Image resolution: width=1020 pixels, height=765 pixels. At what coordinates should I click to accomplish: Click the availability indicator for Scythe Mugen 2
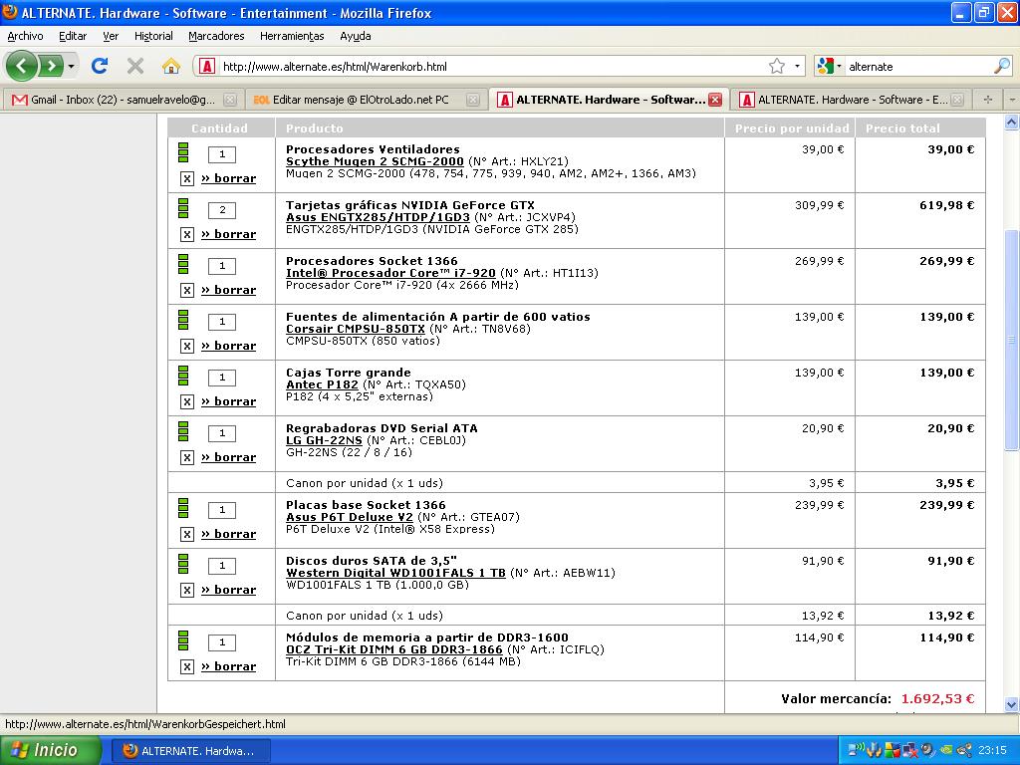[x=183, y=152]
